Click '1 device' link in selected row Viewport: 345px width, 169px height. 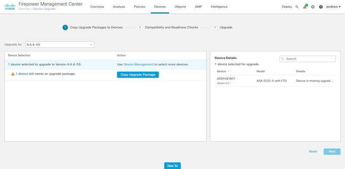pyautogui.click(x=14, y=65)
